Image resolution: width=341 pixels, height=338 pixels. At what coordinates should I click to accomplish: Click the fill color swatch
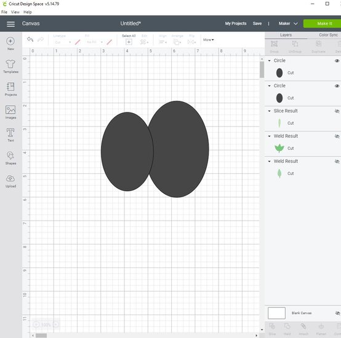pos(110,42)
